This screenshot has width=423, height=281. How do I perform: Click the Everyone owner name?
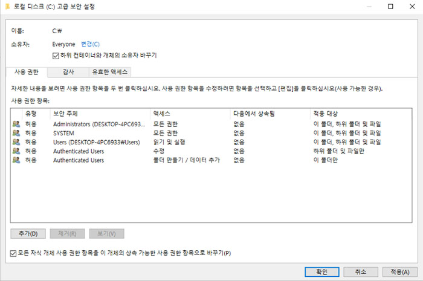(63, 44)
